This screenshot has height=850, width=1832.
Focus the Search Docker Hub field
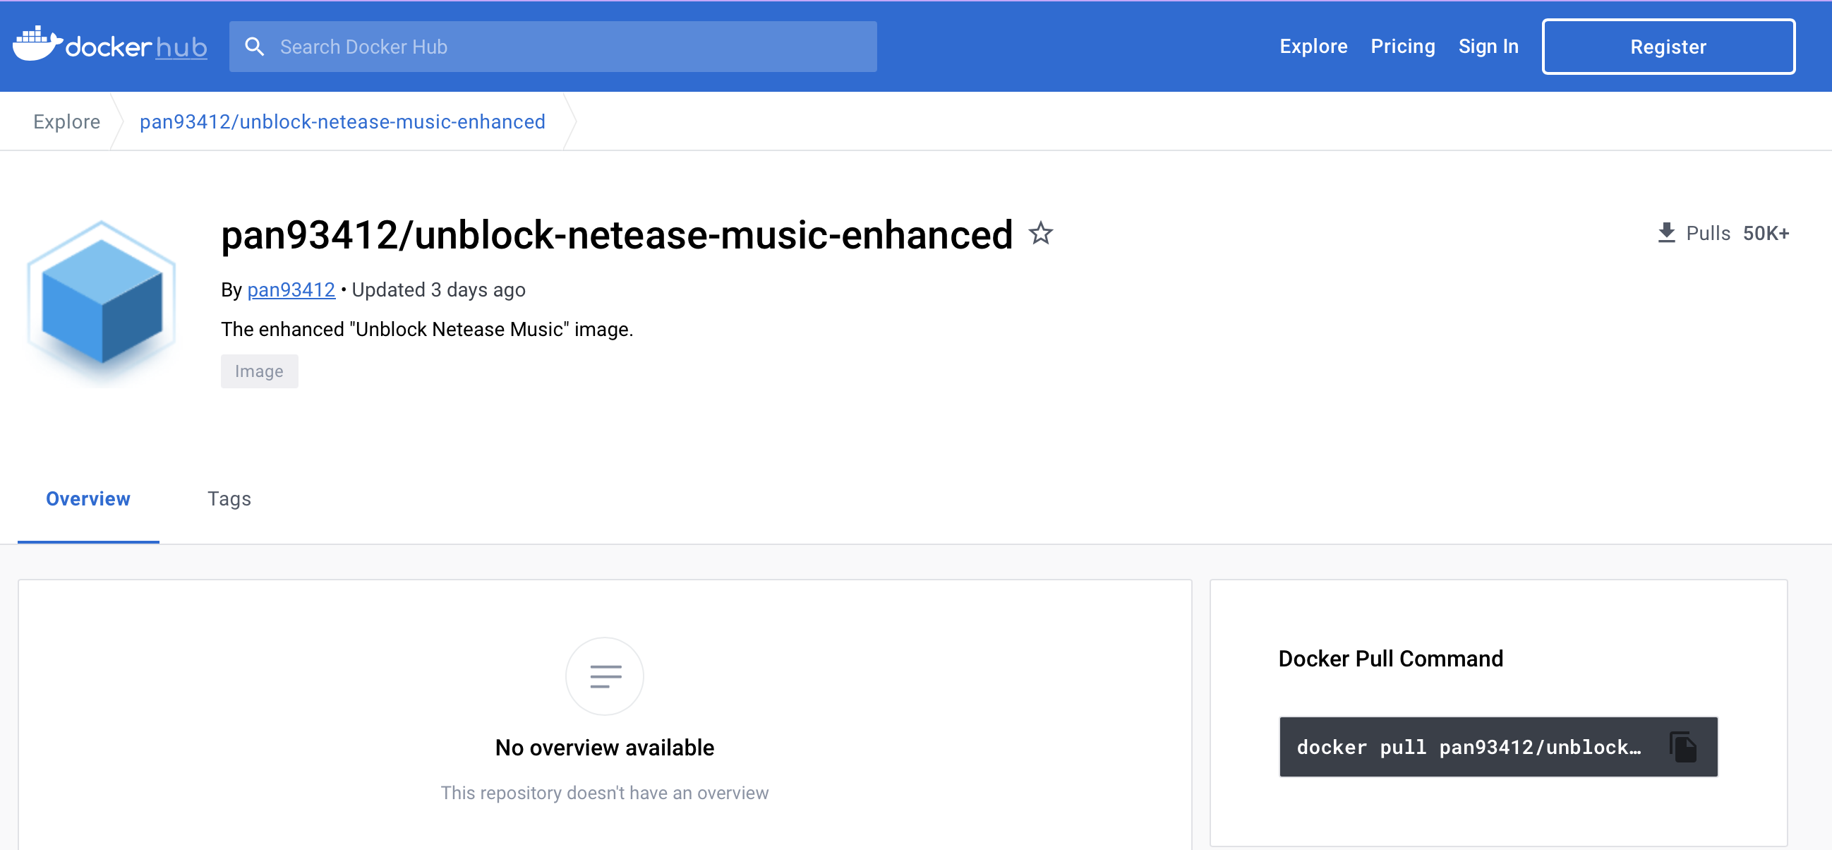[x=553, y=47]
